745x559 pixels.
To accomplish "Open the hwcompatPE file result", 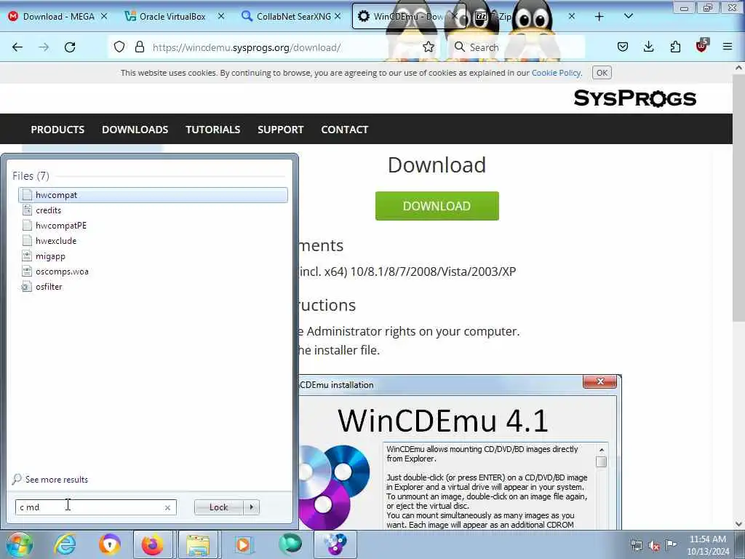I will [153, 226].
